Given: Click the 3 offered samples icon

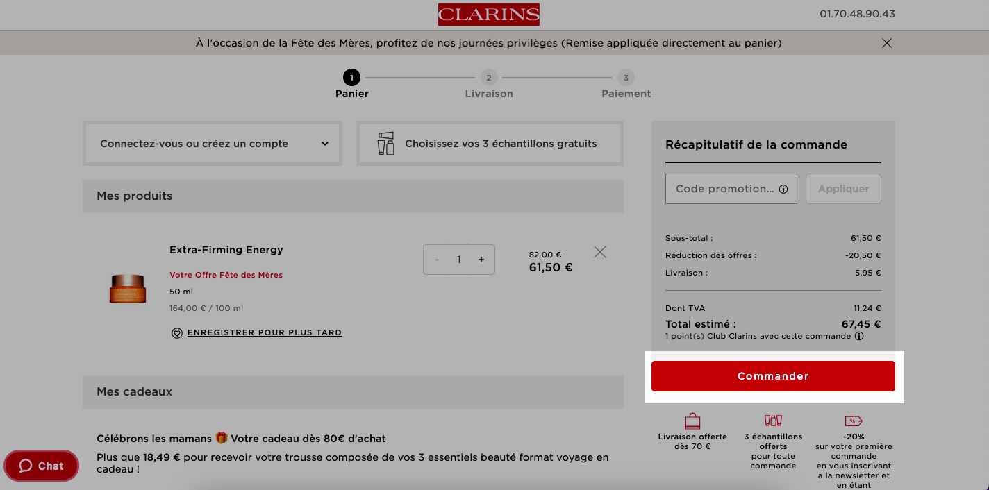Looking at the screenshot, I should [x=773, y=421].
